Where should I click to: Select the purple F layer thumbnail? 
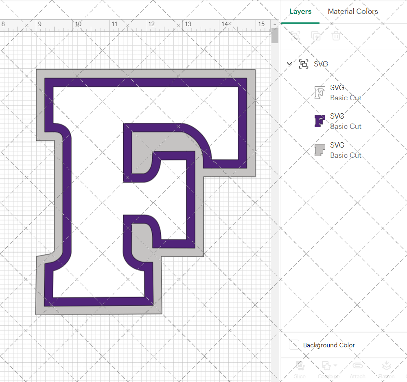click(x=320, y=121)
